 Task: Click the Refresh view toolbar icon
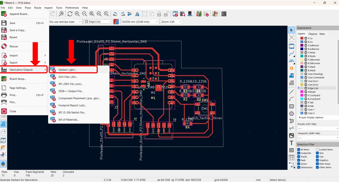tap(70, 14)
